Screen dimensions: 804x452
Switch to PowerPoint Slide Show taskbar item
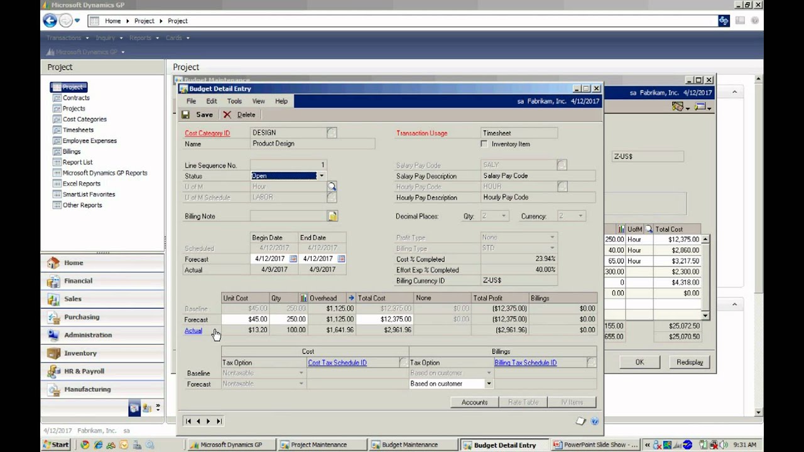594,445
